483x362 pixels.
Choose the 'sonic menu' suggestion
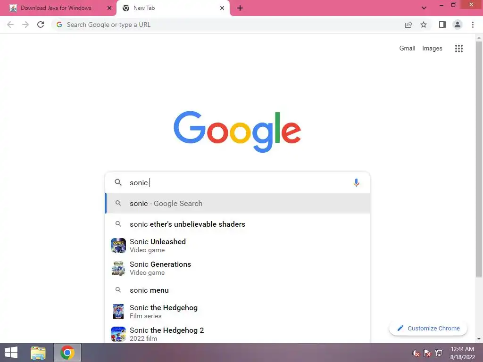238,290
